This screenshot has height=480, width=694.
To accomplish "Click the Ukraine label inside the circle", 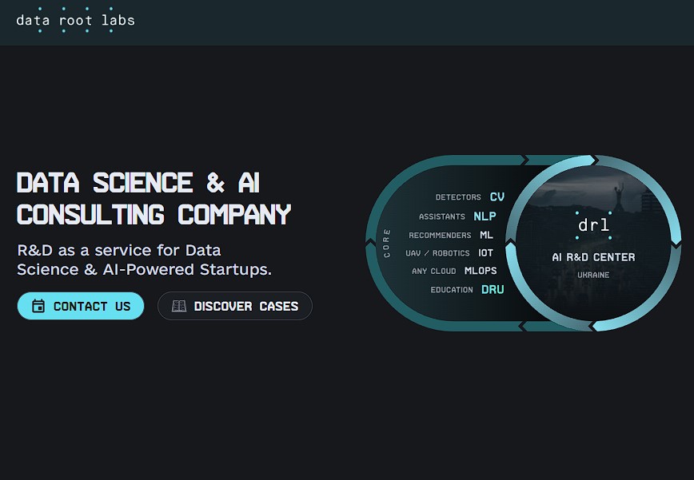I will [x=593, y=274].
